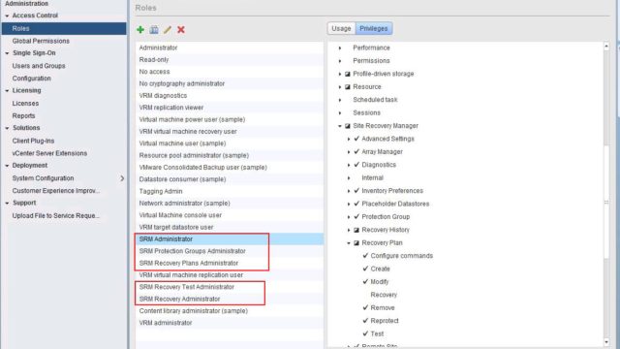Click the arrow next to System Configuration
This screenshot has height=349, width=620.
tap(122, 178)
